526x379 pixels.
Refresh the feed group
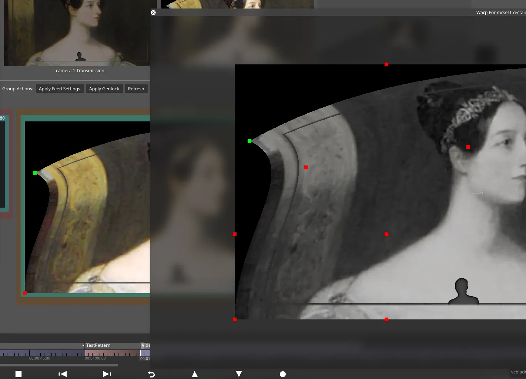click(136, 89)
